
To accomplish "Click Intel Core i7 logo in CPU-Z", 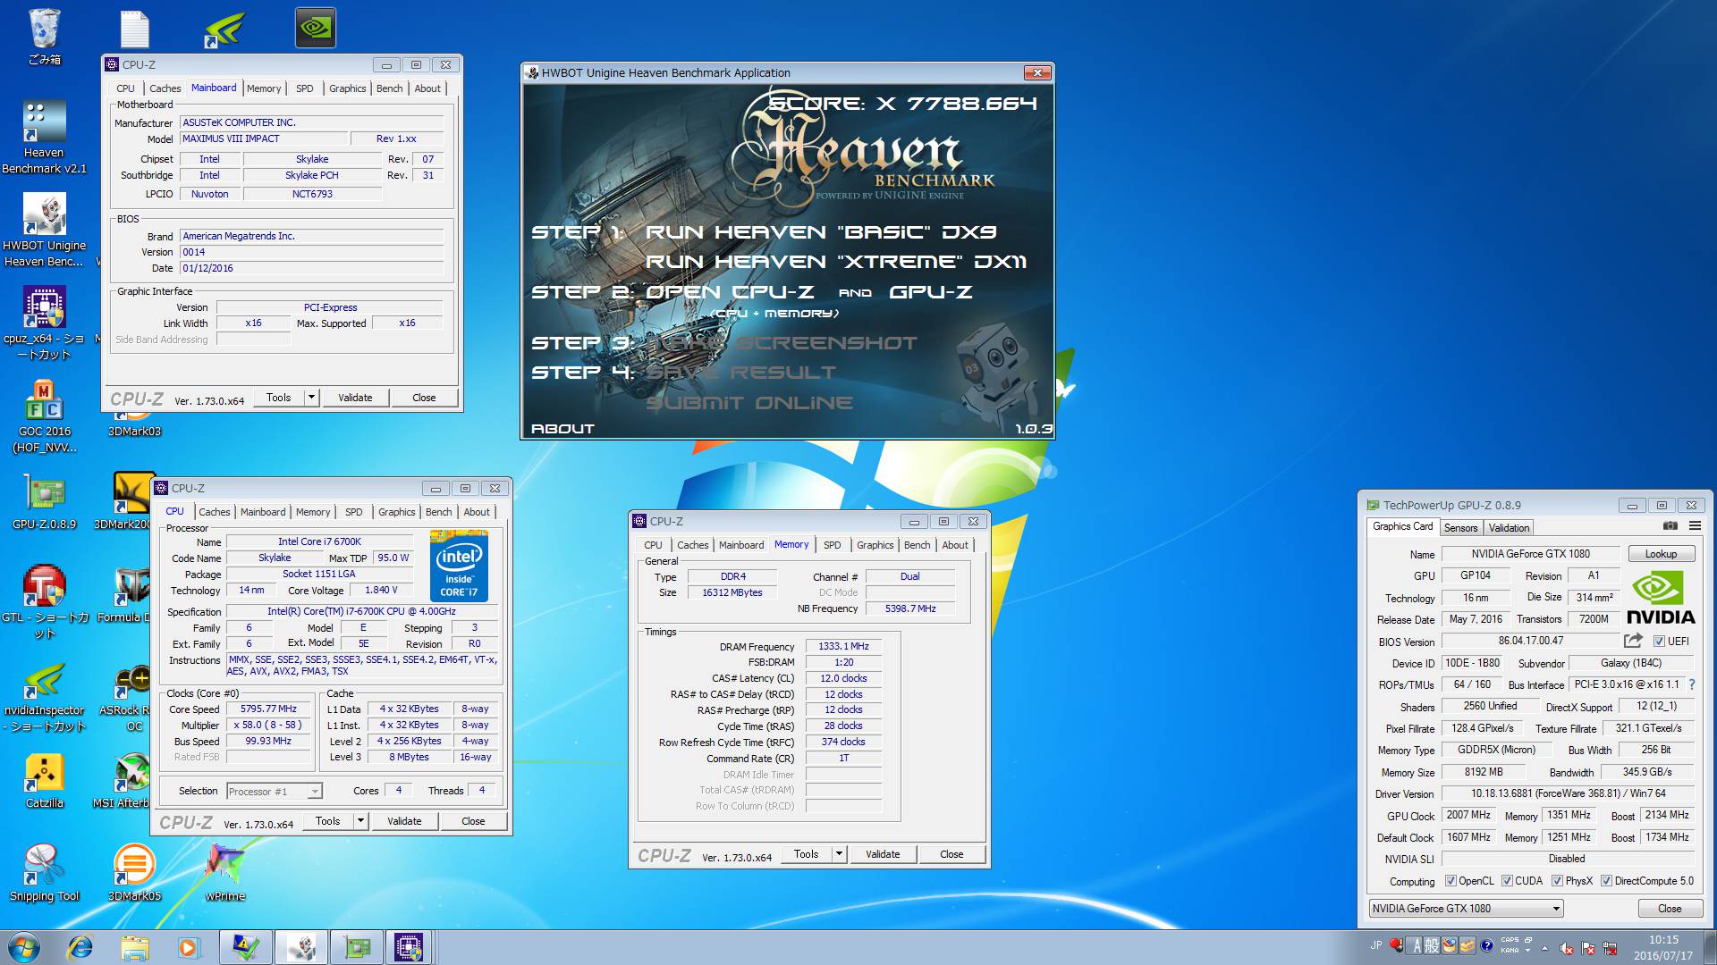I will click(x=459, y=566).
